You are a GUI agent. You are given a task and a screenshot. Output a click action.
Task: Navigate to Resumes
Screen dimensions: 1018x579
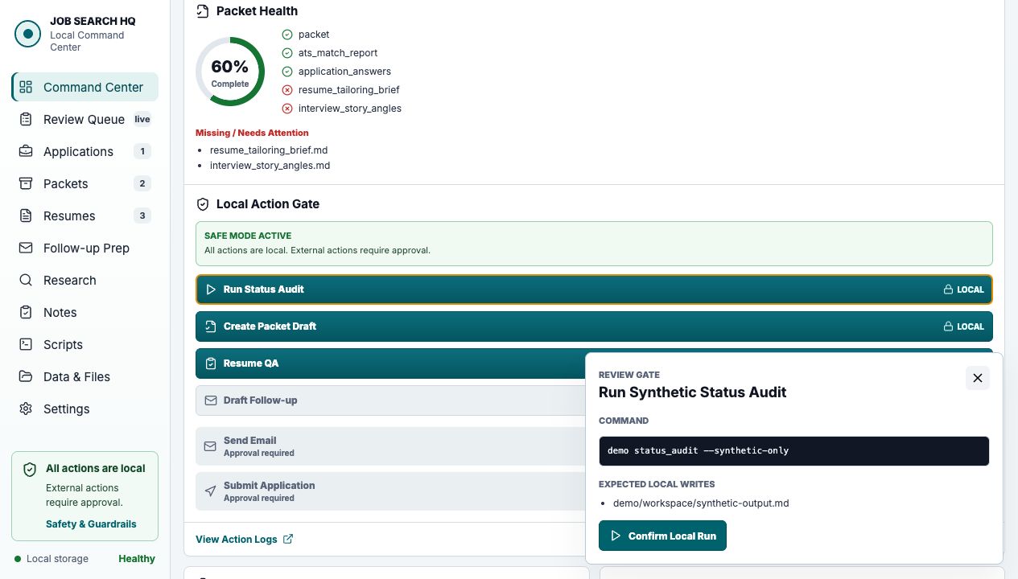coord(85,216)
